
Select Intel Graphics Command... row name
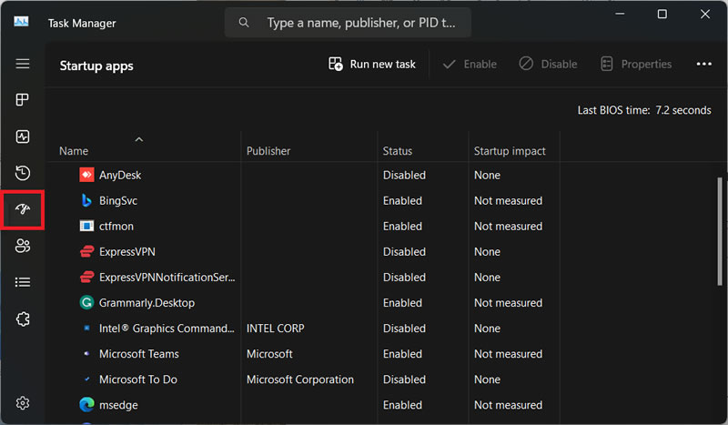[x=167, y=329]
